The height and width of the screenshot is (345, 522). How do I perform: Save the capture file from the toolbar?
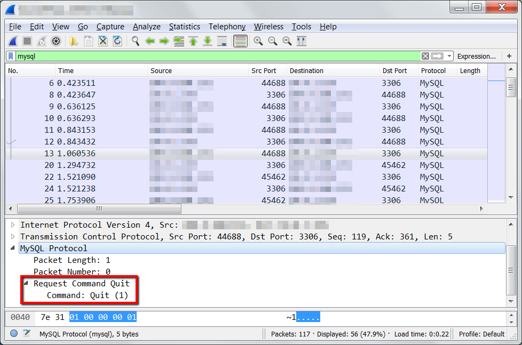click(88, 41)
